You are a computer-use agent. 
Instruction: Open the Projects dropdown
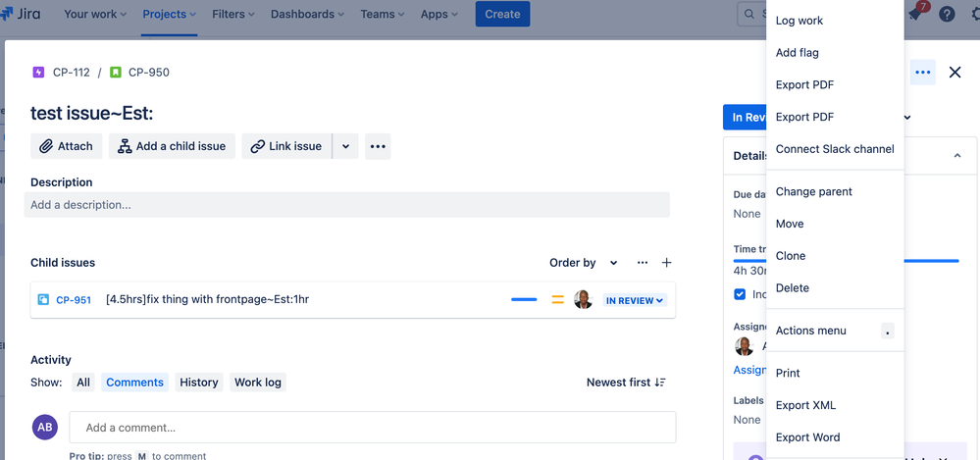point(169,14)
